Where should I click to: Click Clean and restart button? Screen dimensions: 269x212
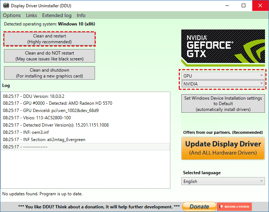50,39
